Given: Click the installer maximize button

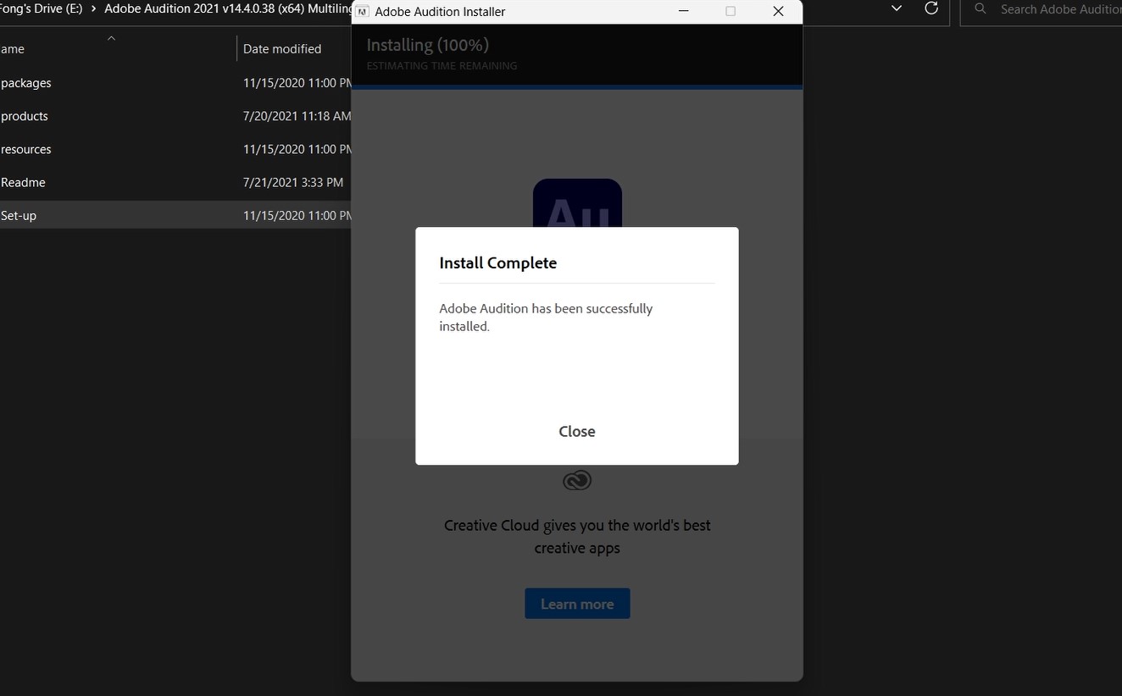Looking at the screenshot, I should [x=730, y=11].
